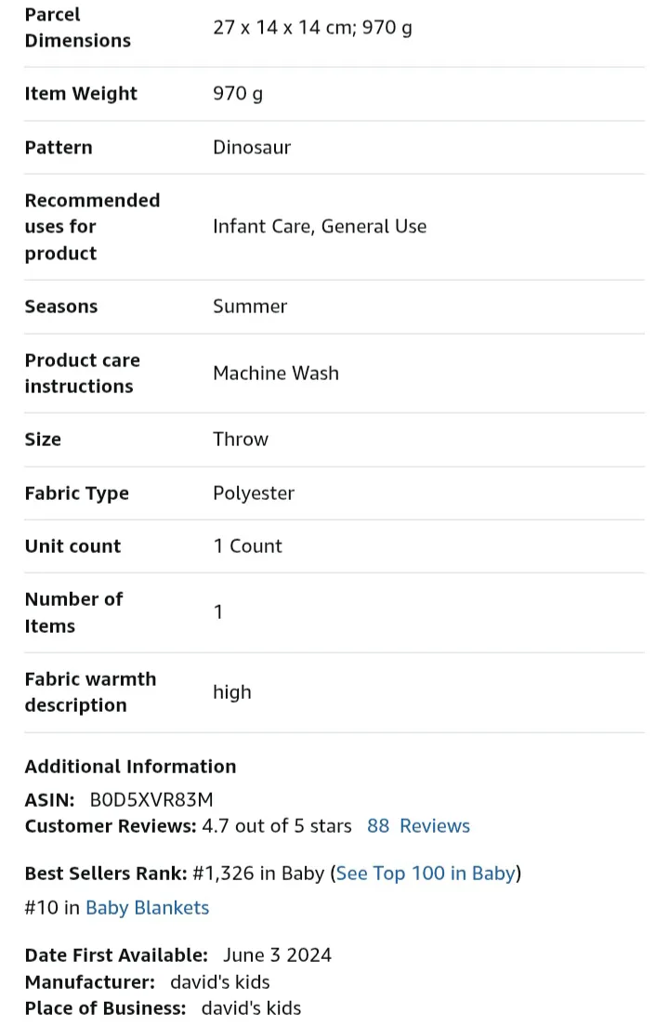Click the Dinosaur pattern value
This screenshot has width=669, height=1026.
[x=252, y=147]
